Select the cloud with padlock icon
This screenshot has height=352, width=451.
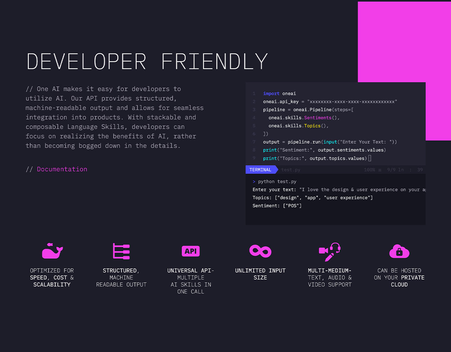[399, 251]
